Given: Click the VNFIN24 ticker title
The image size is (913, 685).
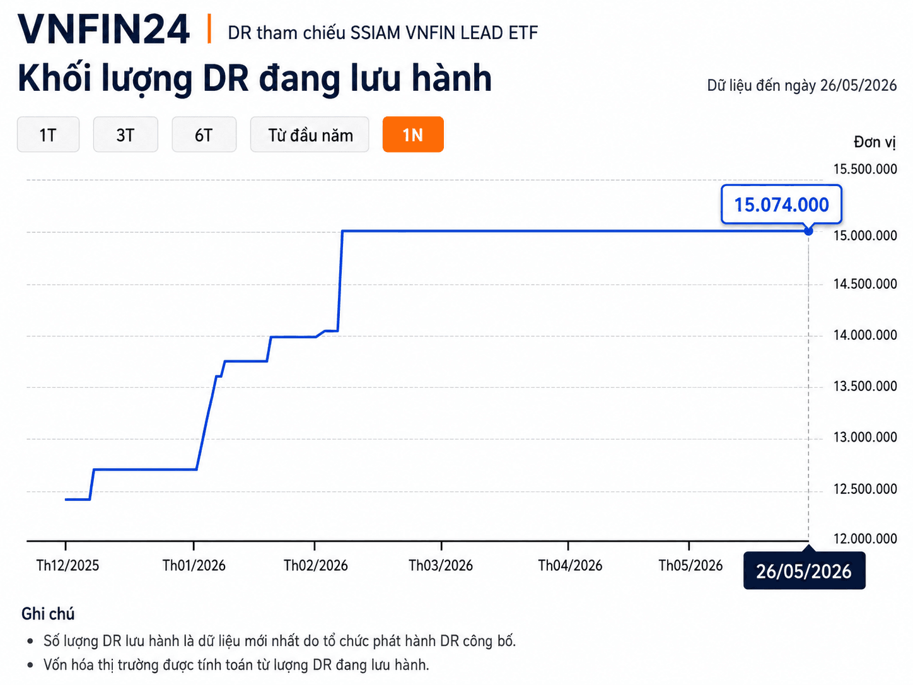Looking at the screenshot, I should (104, 29).
